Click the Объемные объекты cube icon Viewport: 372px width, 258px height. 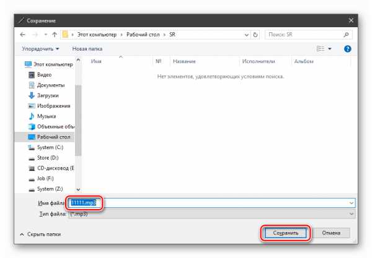point(32,127)
